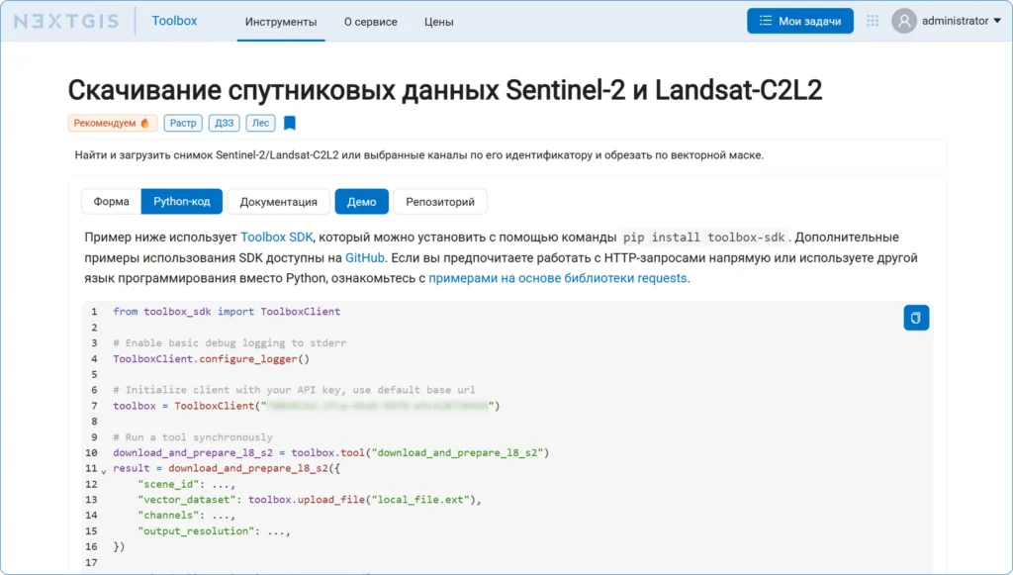Click the toolbox = ToolboxClient code line
1013x575 pixels.
[x=307, y=406]
